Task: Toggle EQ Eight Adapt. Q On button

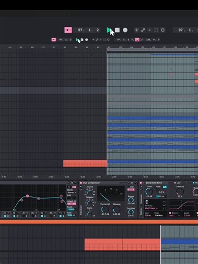Action: pos(72,204)
